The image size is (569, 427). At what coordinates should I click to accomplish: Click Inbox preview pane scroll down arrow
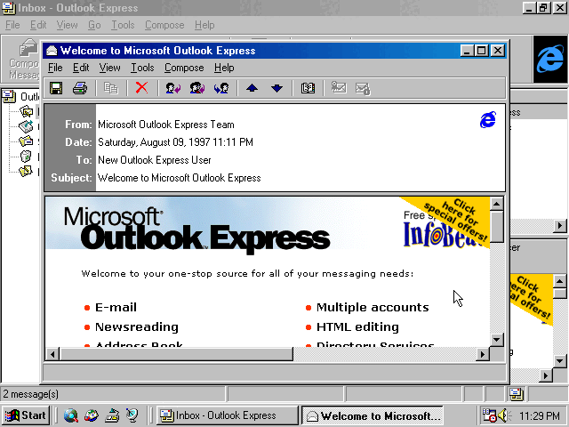[x=559, y=361]
